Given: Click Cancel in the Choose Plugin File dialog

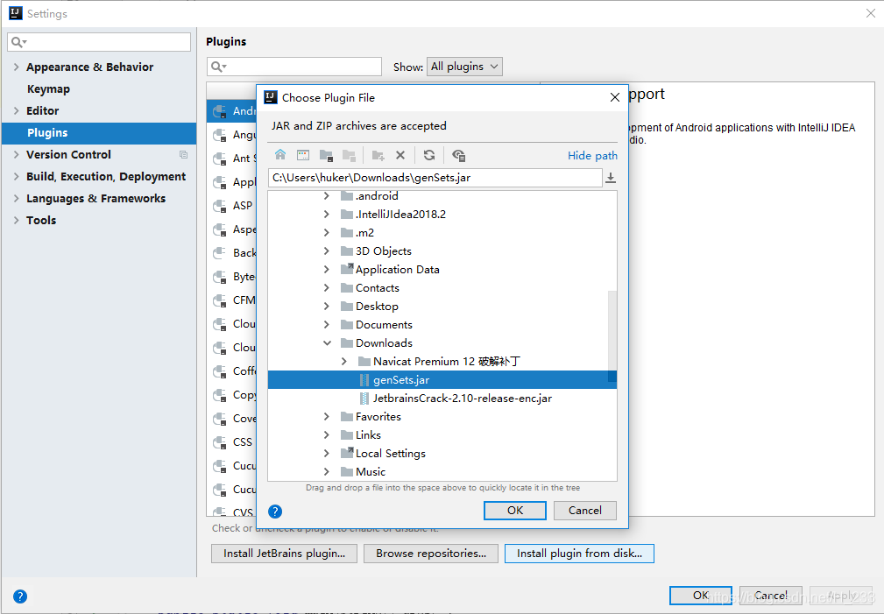Looking at the screenshot, I should (x=584, y=511).
